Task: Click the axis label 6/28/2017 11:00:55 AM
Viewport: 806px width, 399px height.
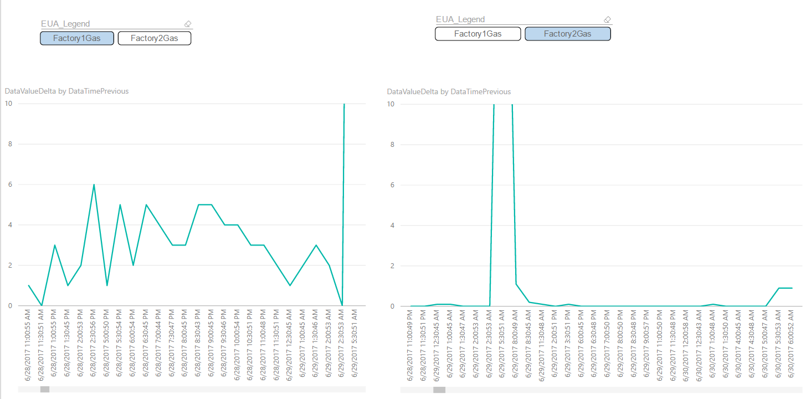Action: tap(28, 345)
